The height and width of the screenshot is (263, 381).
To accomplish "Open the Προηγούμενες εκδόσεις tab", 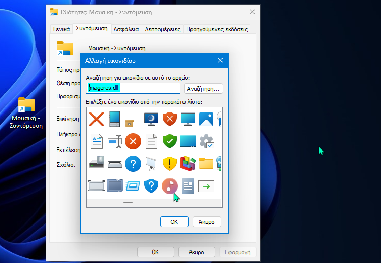I will coord(217,29).
